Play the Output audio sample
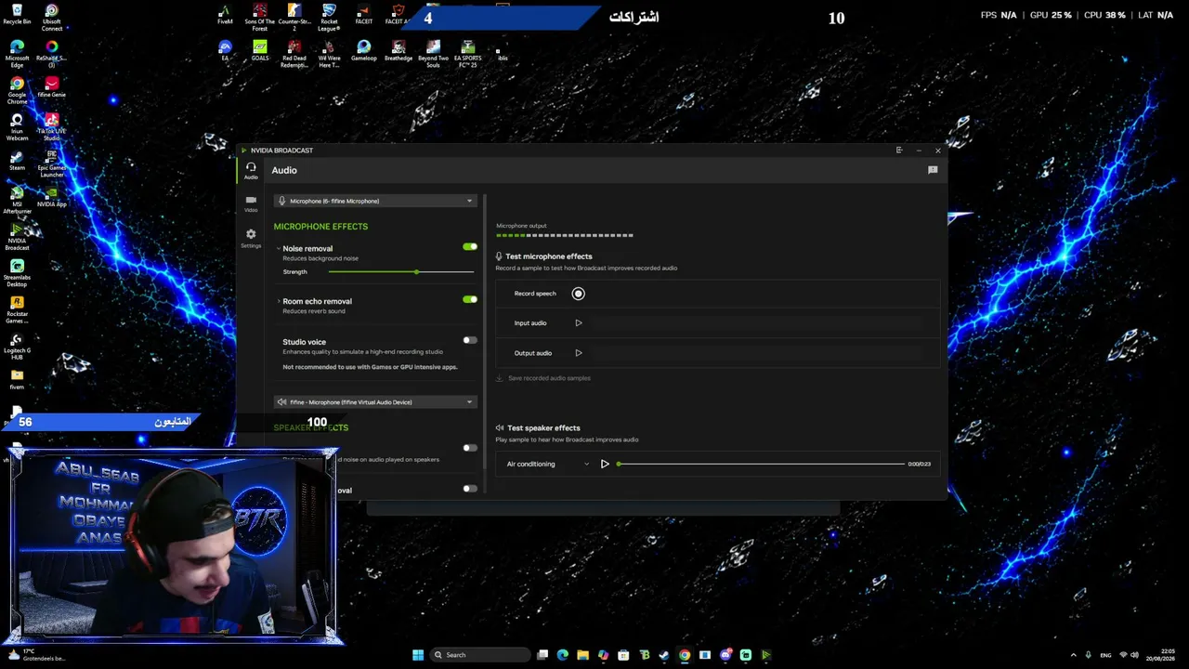The height and width of the screenshot is (669, 1189). pos(578,353)
